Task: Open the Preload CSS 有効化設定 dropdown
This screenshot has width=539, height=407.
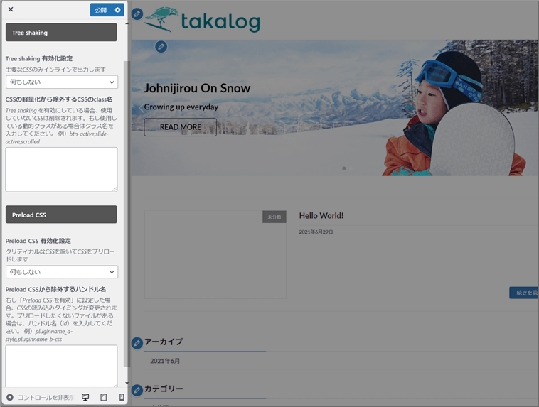Action: (x=62, y=272)
